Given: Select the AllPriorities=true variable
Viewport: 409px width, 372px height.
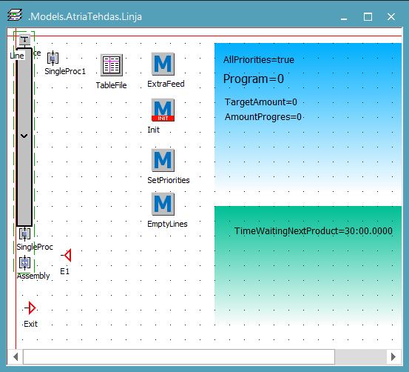Looking at the screenshot, I should click(259, 60).
